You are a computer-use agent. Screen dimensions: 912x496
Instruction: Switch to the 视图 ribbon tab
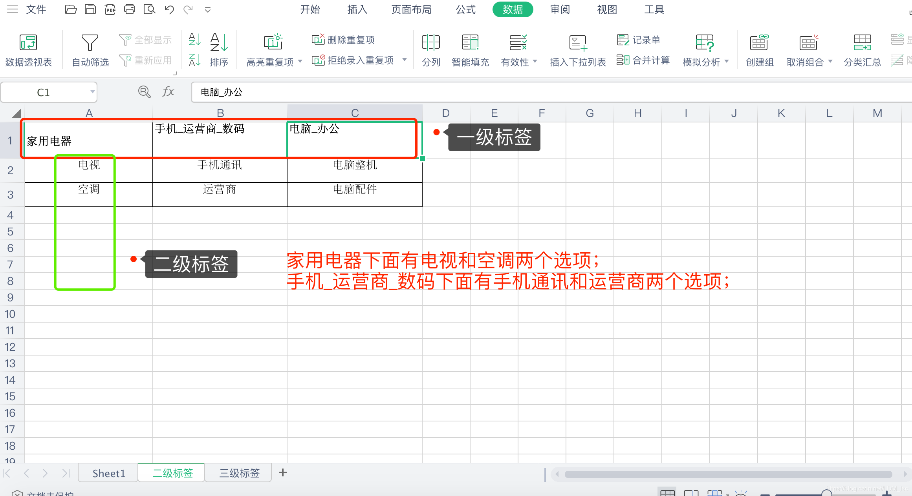[607, 9]
